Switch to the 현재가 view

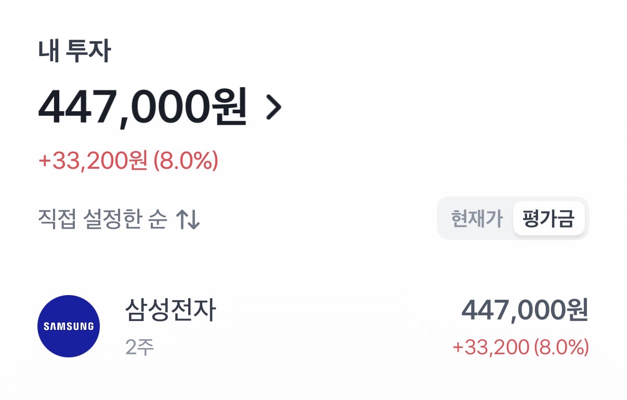(477, 219)
